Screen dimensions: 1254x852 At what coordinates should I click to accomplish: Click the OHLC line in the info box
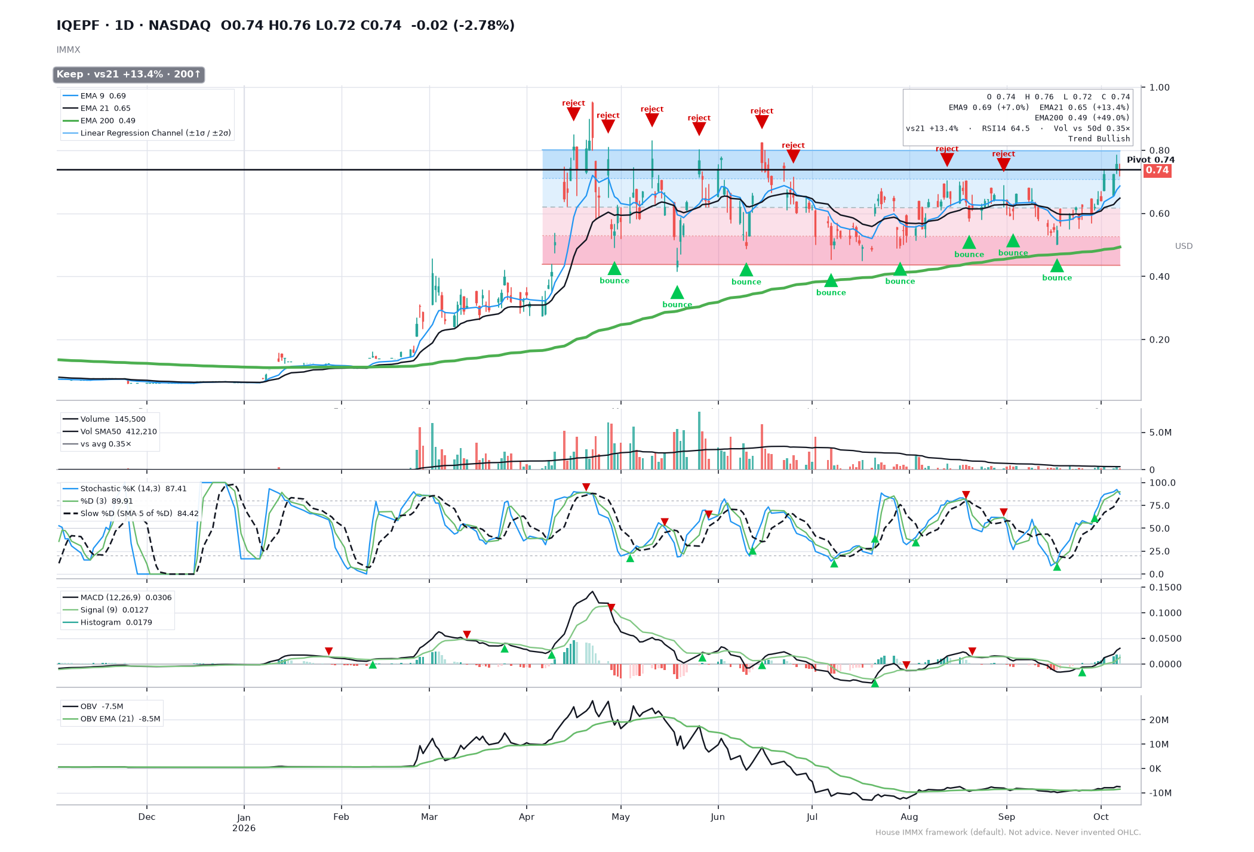[1058, 97]
